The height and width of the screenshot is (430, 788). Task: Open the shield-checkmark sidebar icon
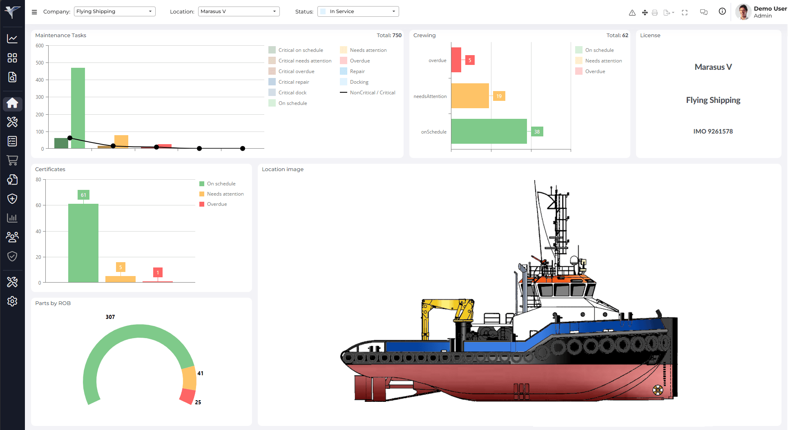point(12,256)
